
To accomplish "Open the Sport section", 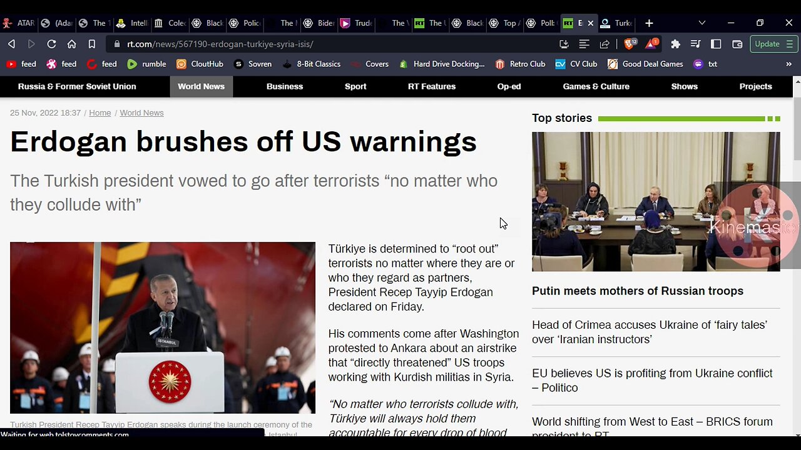I will tap(355, 86).
